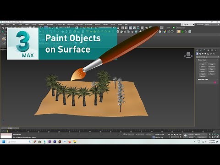Screen dimensions: 220x165
Task: Open the Sign In dropdown
Action: 187,24
